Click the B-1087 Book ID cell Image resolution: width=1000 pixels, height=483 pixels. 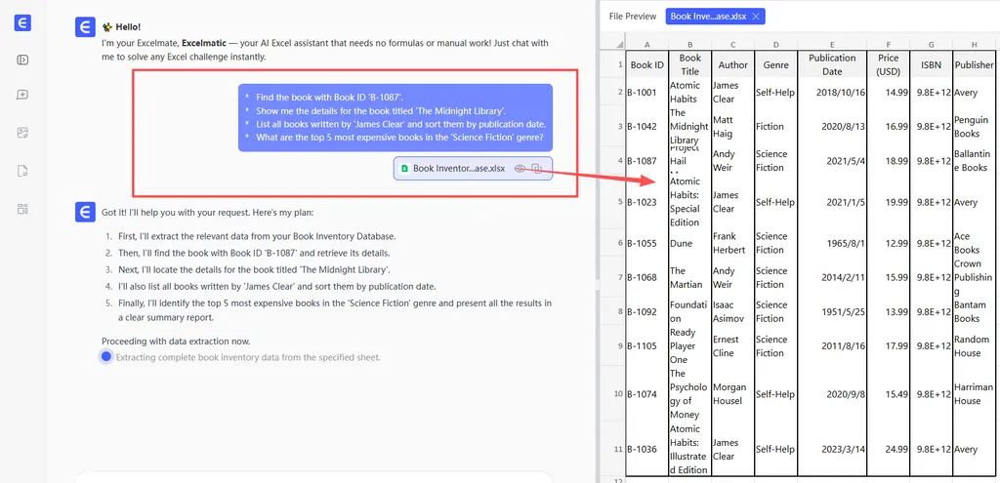(646, 161)
